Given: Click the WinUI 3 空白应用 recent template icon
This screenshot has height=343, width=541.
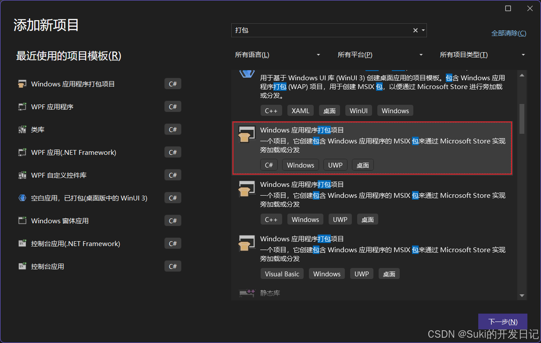Looking at the screenshot, I should [x=22, y=198].
